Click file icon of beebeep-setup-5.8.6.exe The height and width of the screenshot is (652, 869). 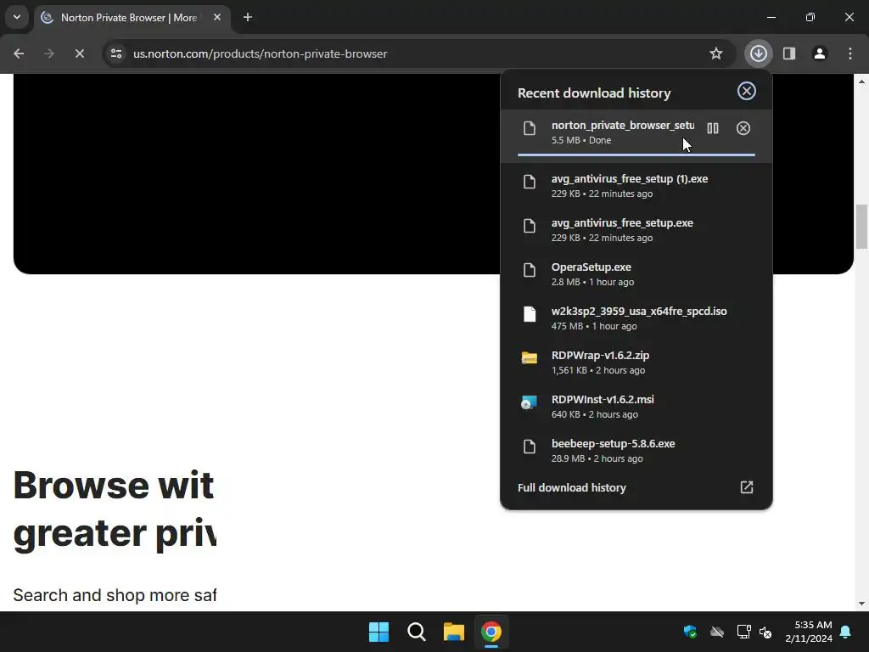click(x=530, y=447)
